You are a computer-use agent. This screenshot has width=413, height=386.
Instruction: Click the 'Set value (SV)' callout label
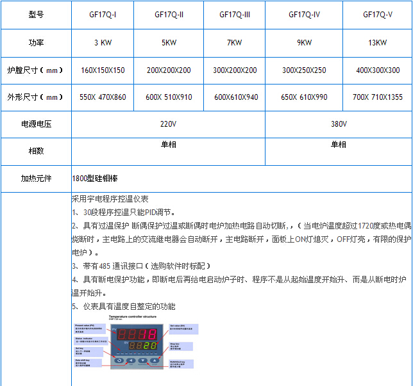tap(183, 329)
